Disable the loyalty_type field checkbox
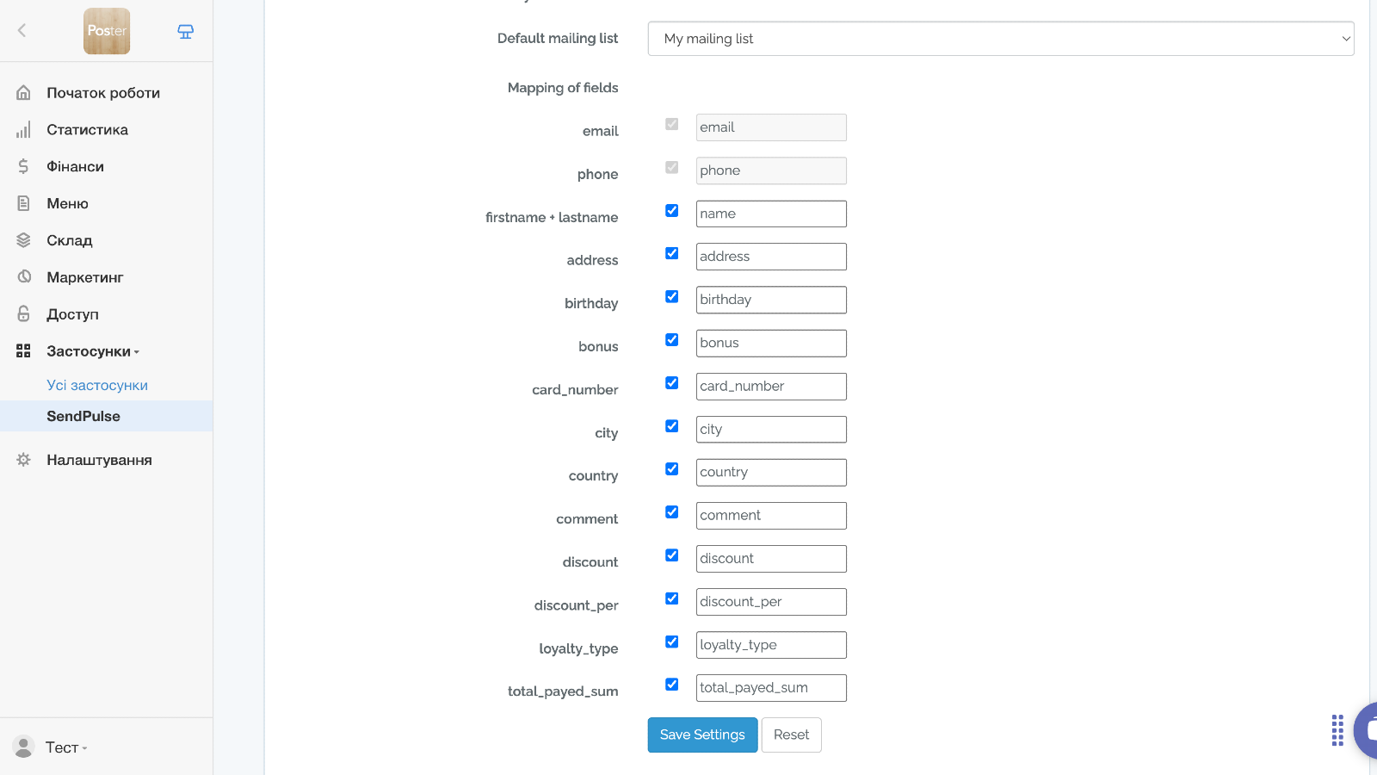Image resolution: width=1377 pixels, height=775 pixels. [x=672, y=642]
